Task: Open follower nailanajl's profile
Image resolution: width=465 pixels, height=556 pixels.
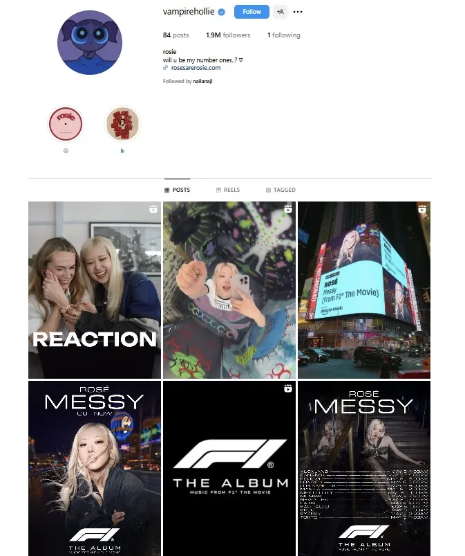Action: [x=202, y=81]
